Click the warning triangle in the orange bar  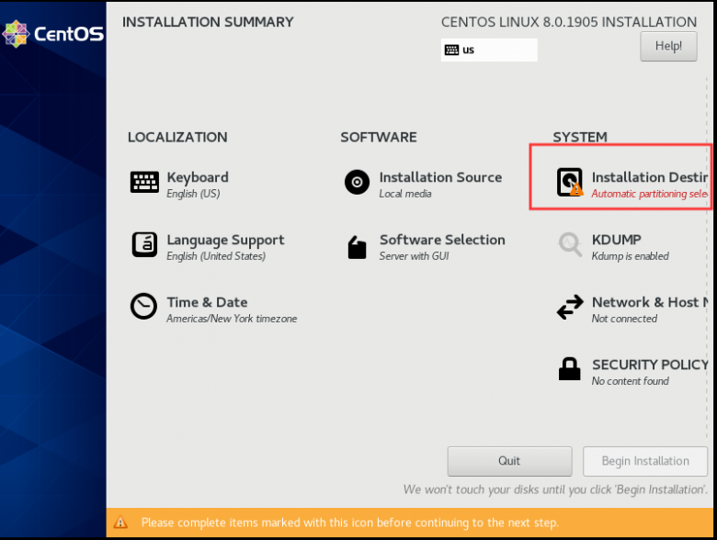coord(120,523)
